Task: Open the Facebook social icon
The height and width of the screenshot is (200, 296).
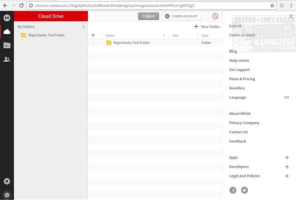Action: (233, 190)
